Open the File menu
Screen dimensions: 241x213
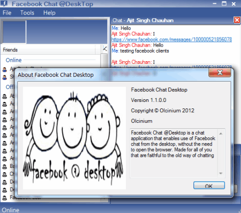coord(7,13)
